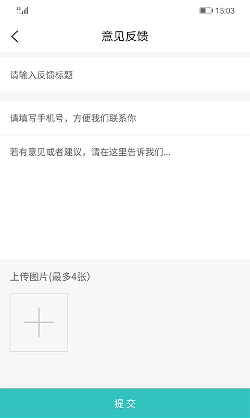
Task: Select the empty image upload placeholder box
Action: 39,322
